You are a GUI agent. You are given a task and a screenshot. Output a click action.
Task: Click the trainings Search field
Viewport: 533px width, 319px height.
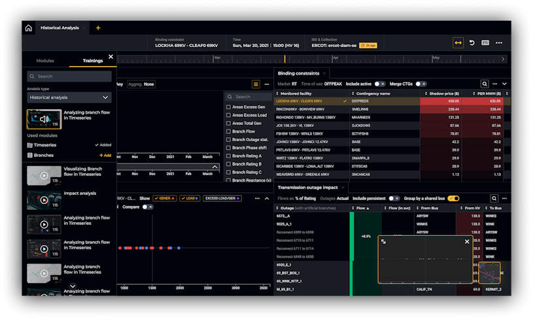point(69,76)
